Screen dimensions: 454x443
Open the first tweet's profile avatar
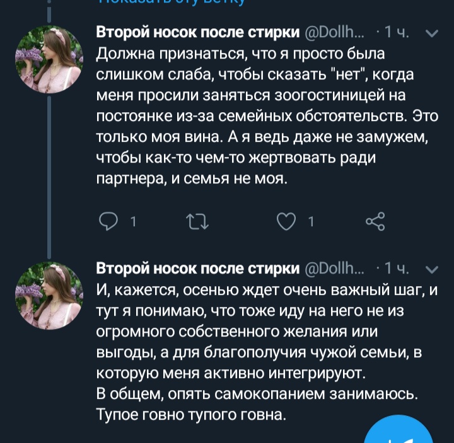[x=49, y=59]
